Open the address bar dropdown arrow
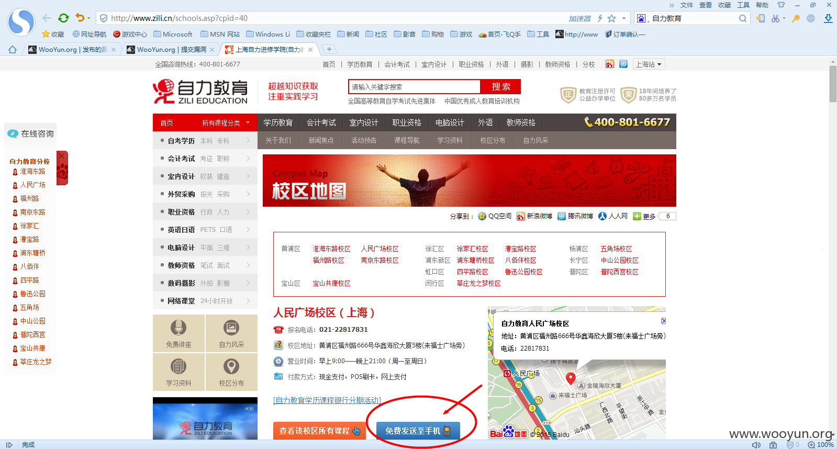The height and width of the screenshot is (449, 837). pyautogui.click(x=624, y=18)
